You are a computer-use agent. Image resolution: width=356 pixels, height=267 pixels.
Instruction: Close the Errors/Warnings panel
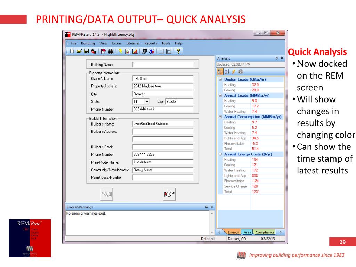(211, 207)
